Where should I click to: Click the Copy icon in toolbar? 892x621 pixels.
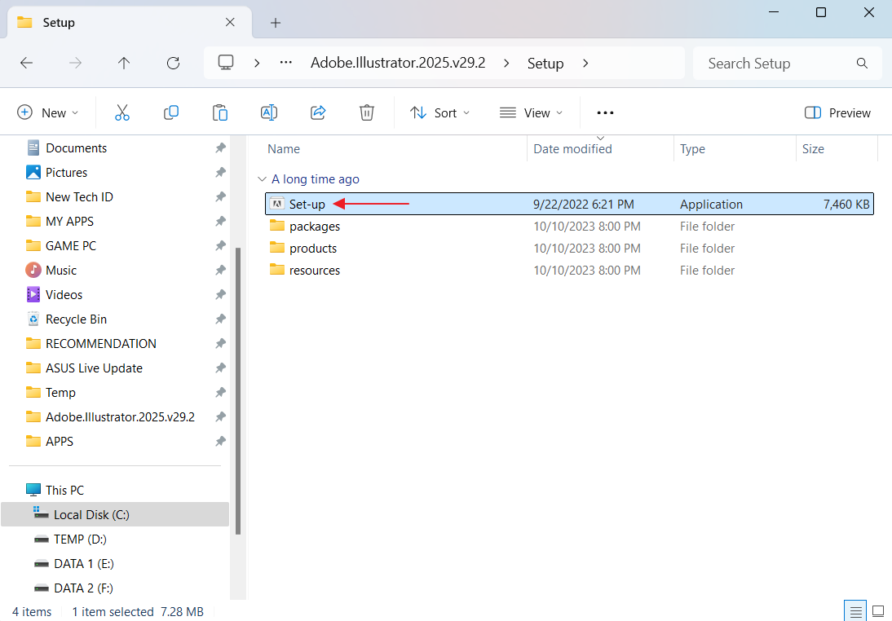(x=171, y=112)
